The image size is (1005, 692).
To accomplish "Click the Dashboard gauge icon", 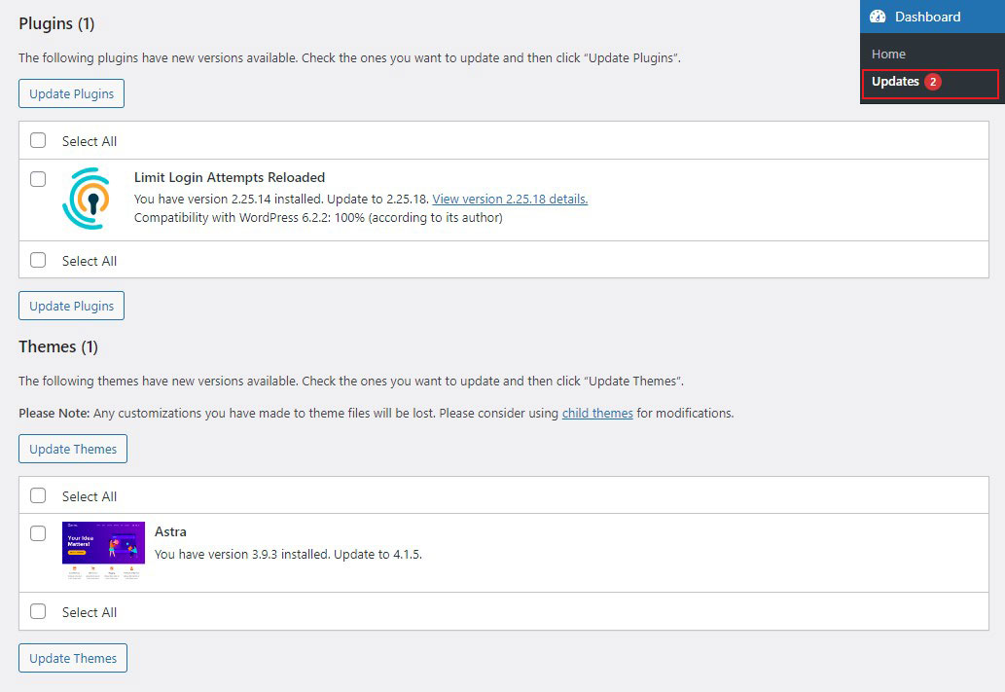I will pos(878,17).
